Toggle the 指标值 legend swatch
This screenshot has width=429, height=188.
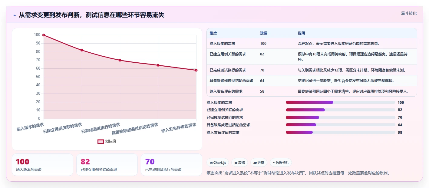(101, 141)
